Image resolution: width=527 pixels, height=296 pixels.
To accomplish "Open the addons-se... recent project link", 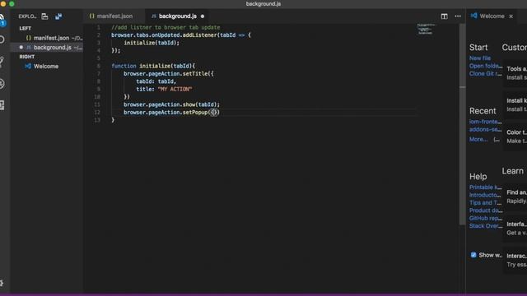I will [485, 129].
